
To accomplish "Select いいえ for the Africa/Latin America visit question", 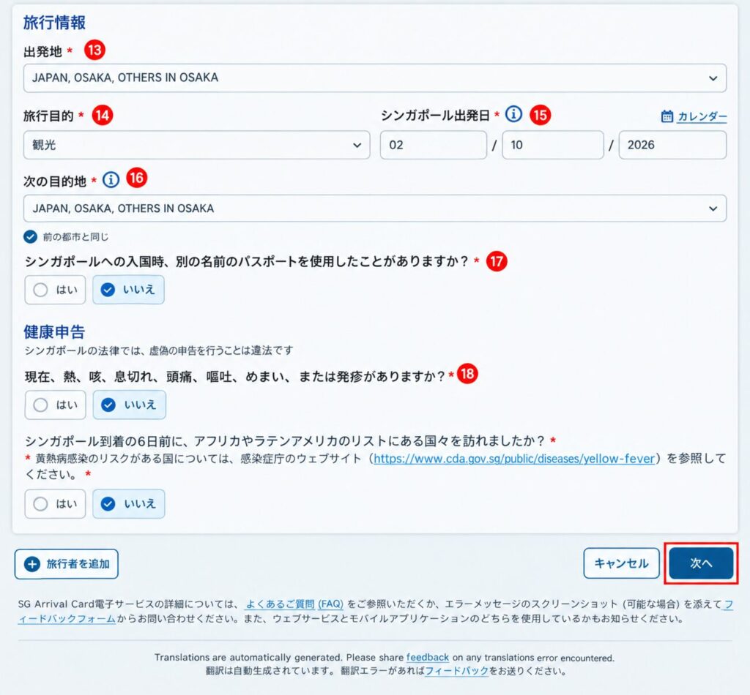I will (129, 504).
